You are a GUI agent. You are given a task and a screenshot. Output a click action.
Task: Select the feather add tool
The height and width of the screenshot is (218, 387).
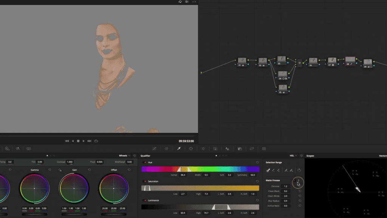[x=291, y=170]
